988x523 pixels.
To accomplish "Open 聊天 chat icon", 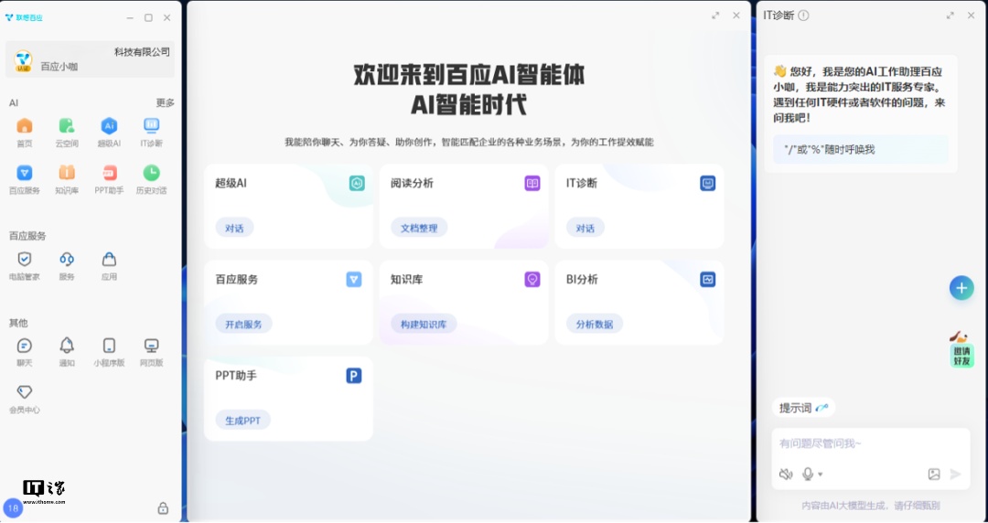I will coord(25,346).
